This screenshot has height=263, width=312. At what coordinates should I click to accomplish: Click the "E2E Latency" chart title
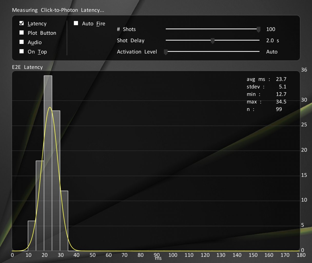point(27,67)
